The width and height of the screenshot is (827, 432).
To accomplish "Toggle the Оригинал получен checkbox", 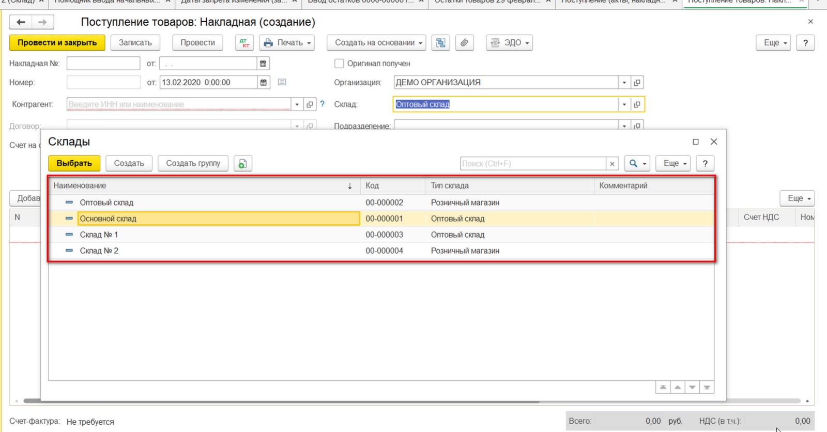I will [x=339, y=64].
